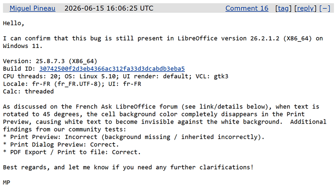This screenshot has height=188, width=335.
Task: Click the comment timestamp 2026-06-15 16:06:25 UTC
Action: pyautogui.click(x=109, y=8)
